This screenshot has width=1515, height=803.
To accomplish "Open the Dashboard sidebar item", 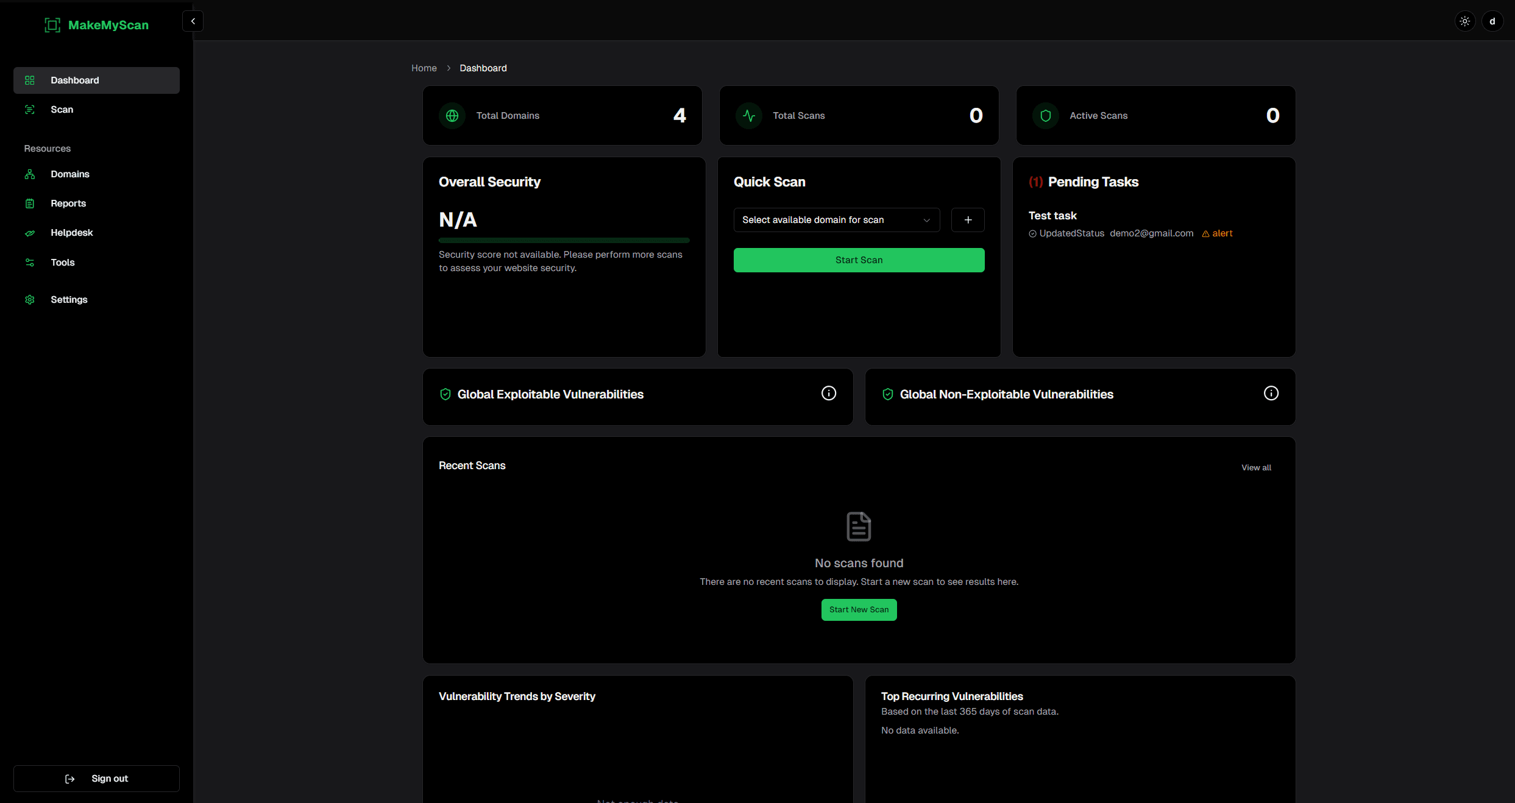I will 96,80.
